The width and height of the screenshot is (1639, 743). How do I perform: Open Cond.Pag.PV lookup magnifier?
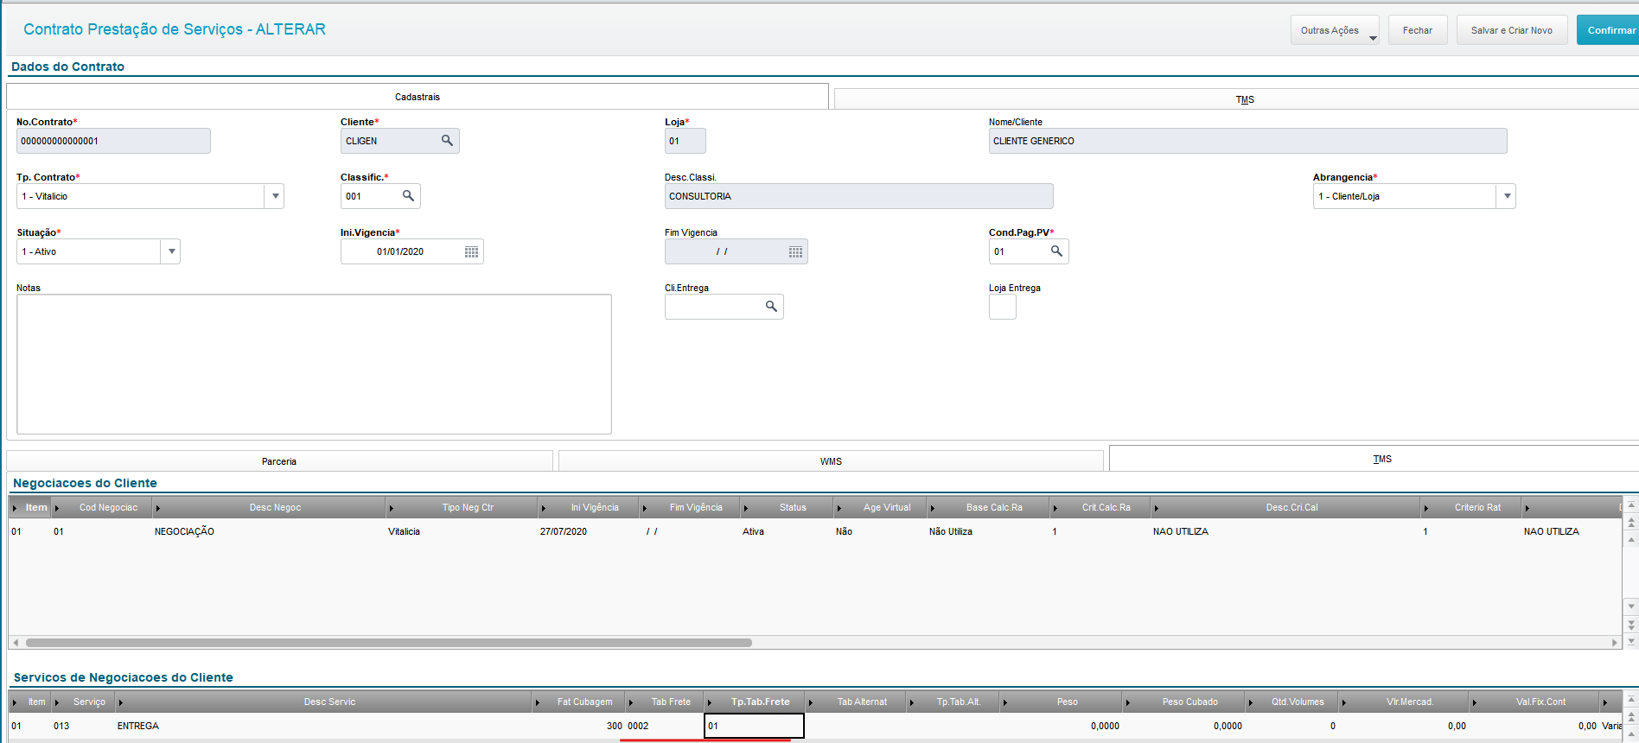coord(1056,251)
